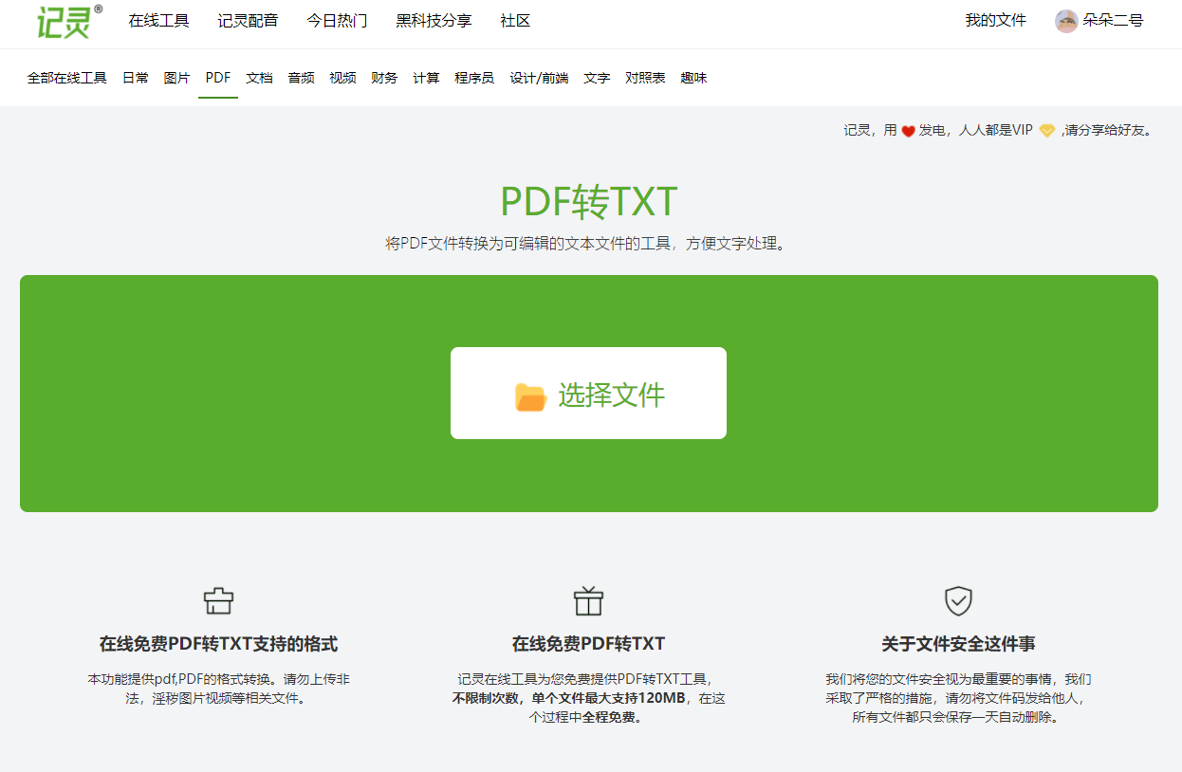Click the user avatar next to 朵朵二号
The image size is (1182, 772).
[1065, 20]
